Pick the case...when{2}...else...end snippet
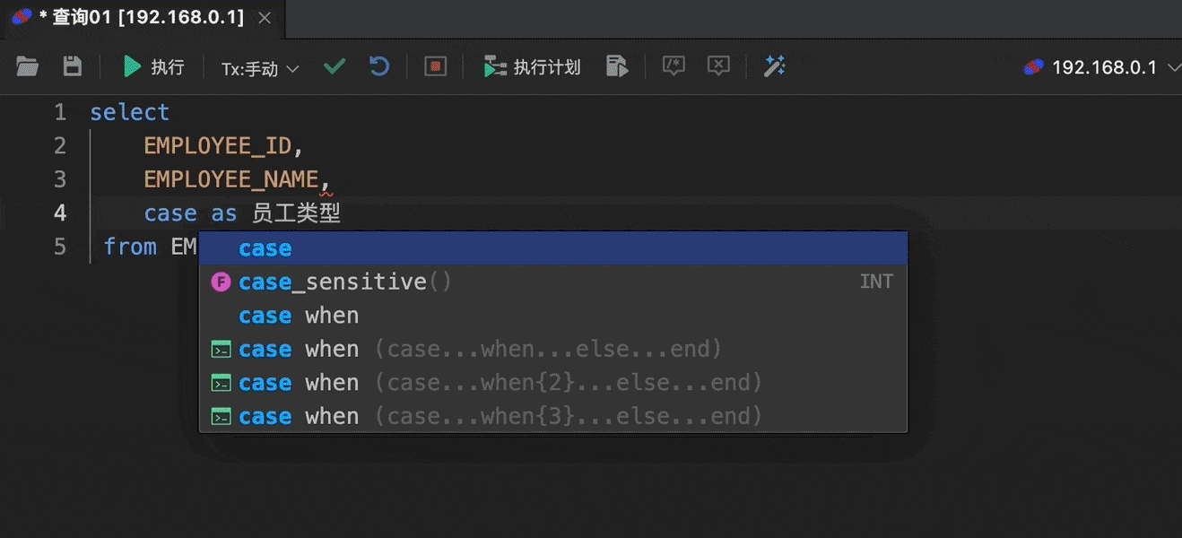This screenshot has height=538, width=1182. click(553, 383)
